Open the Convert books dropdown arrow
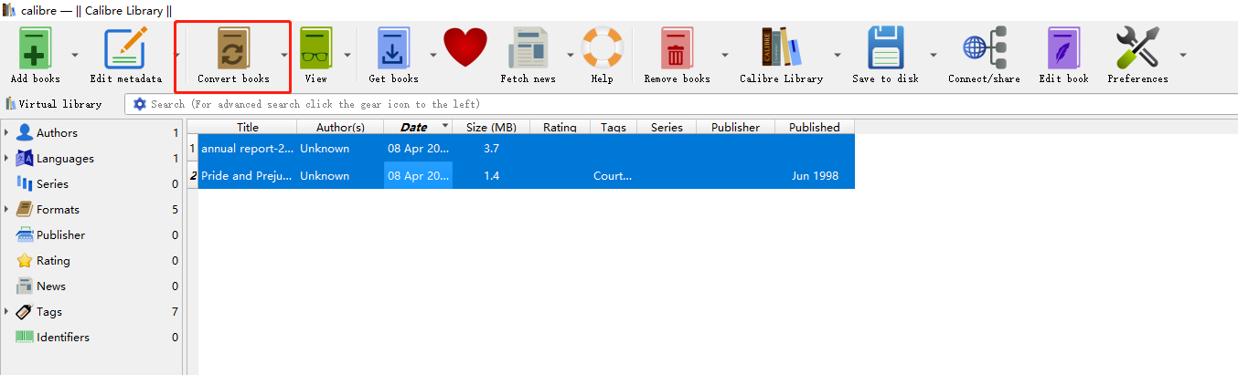This screenshot has width=1238, height=375. pos(283,55)
